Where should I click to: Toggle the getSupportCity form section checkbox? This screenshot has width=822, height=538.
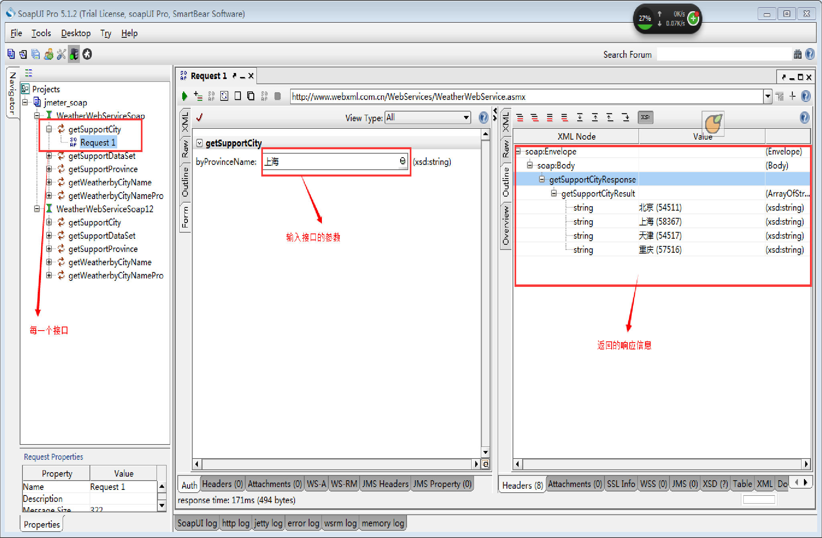199,143
